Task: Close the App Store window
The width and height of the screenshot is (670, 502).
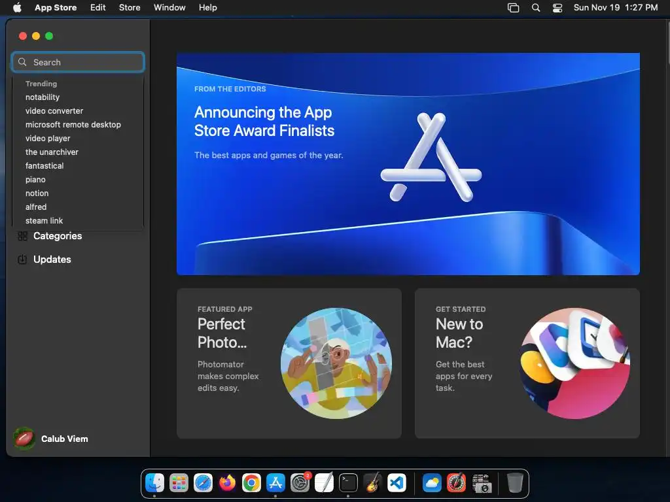Action: [x=23, y=37]
